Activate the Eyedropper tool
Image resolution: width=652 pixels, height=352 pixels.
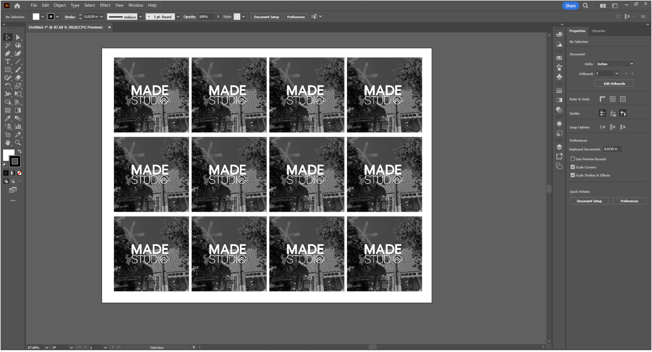(x=8, y=119)
